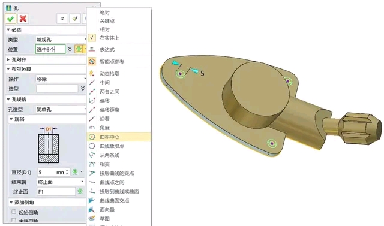Select the 投影到曲线或曲面 icon entry
The image size is (384, 226).
[x=119, y=191]
